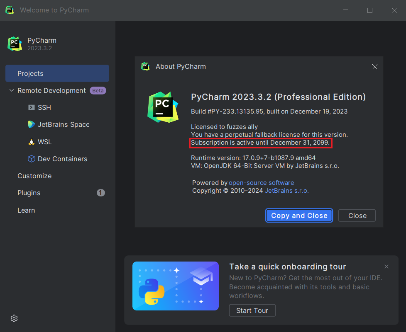Click the Start Tour button
The height and width of the screenshot is (332, 406).
[252, 310]
